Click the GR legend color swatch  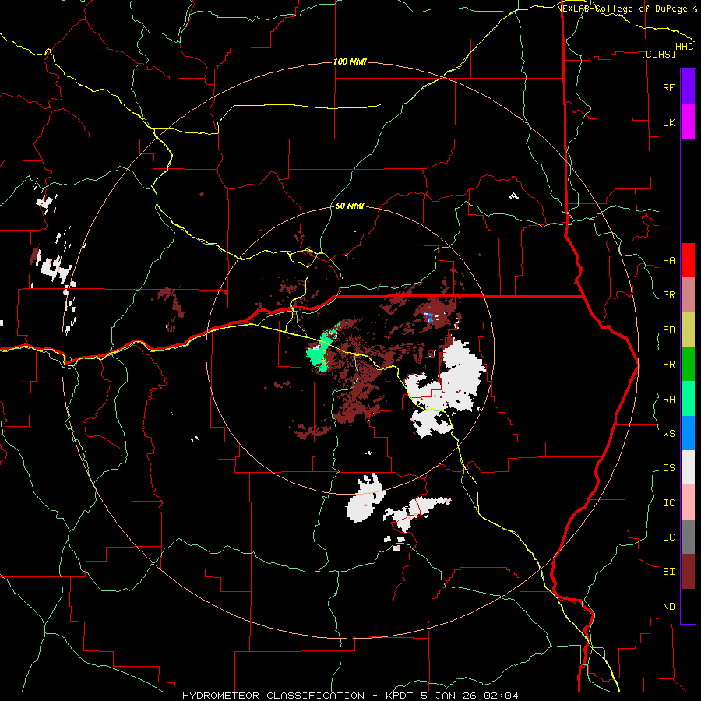(x=688, y=295)
